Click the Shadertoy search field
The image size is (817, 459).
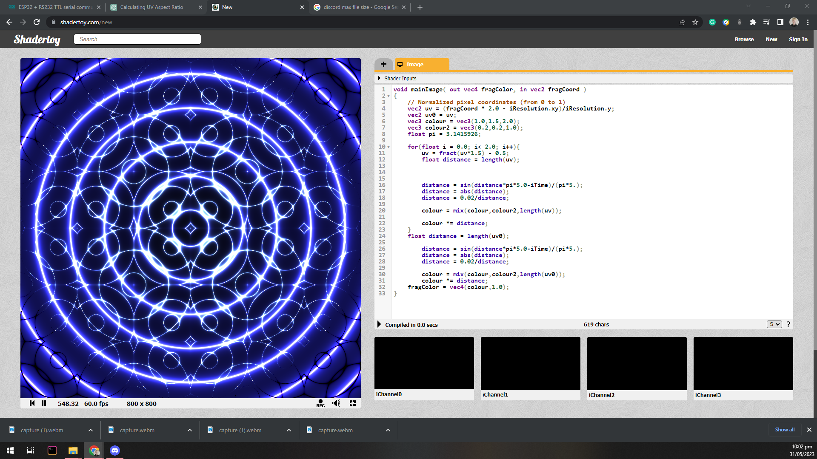137,39
